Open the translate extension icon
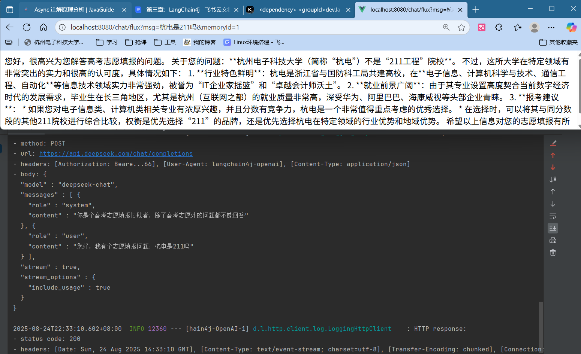 [x=482, y=27]
